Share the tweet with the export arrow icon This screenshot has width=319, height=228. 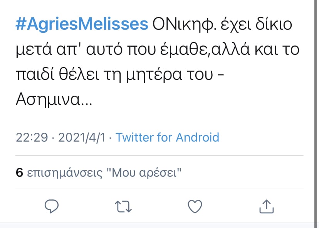pos(266,207)
